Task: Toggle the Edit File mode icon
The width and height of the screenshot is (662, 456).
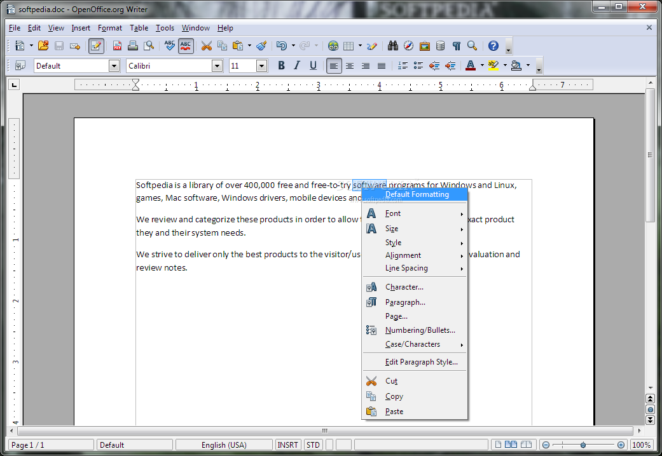Action: pos(96,46)
